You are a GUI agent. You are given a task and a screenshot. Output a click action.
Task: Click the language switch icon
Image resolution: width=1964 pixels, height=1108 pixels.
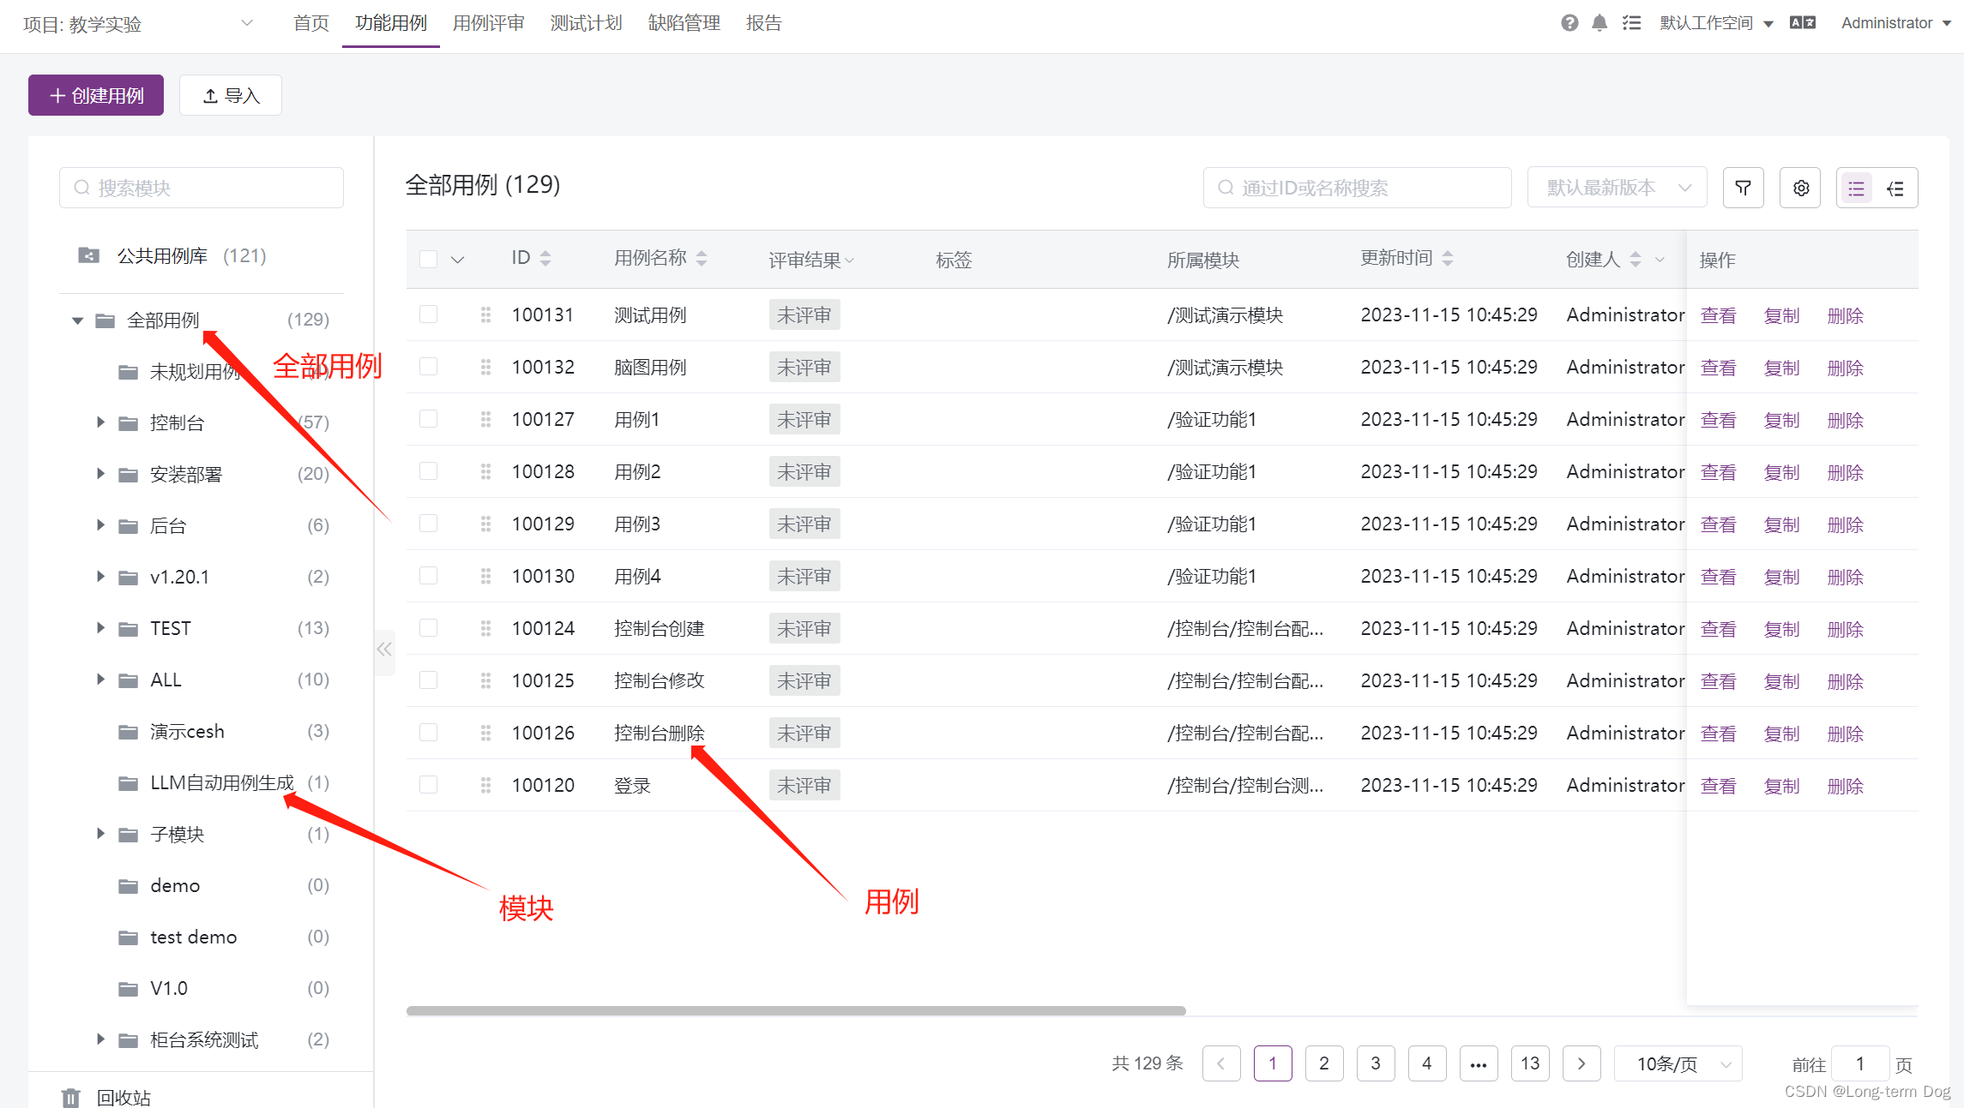(x=1802, y=23)
